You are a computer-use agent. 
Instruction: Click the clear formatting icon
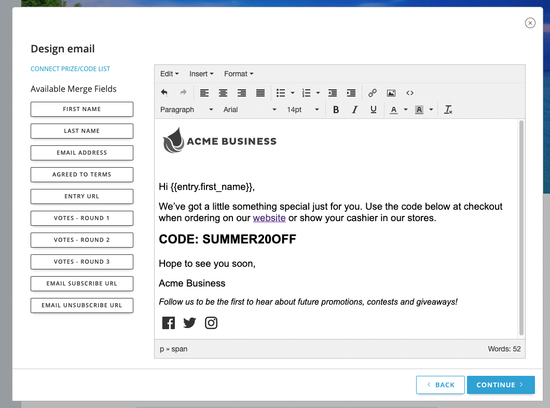pos(448,110)
